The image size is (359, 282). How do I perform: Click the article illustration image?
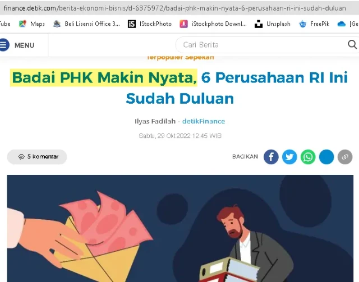click(x=180, y=228)
